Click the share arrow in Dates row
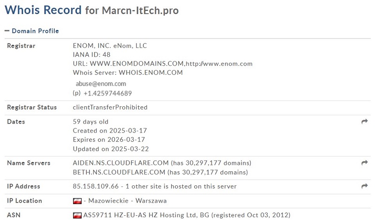The image size is (375, 220). click(365, 121)
